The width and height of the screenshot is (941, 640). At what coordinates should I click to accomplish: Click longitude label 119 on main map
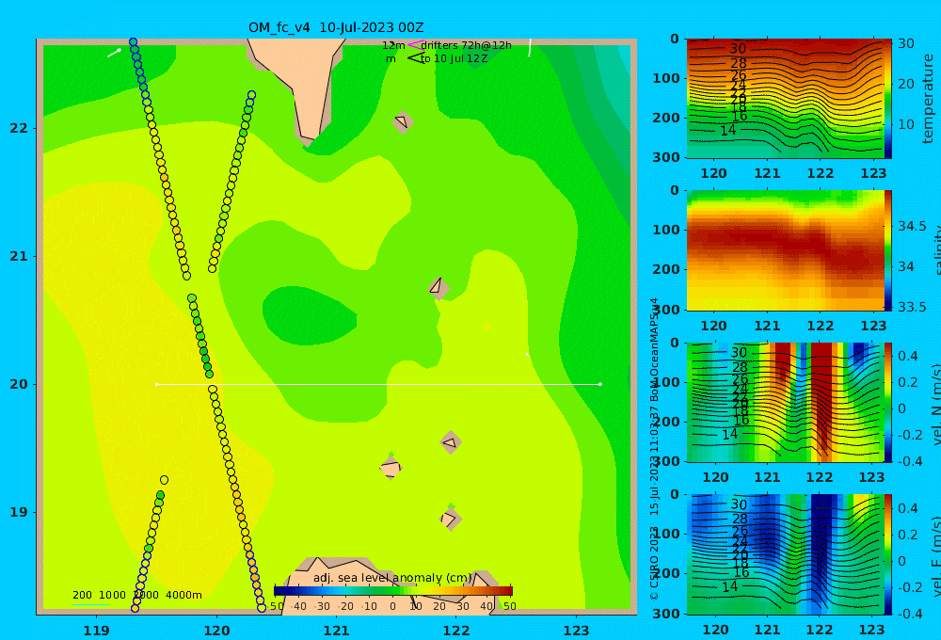click(x=96, y=631)
